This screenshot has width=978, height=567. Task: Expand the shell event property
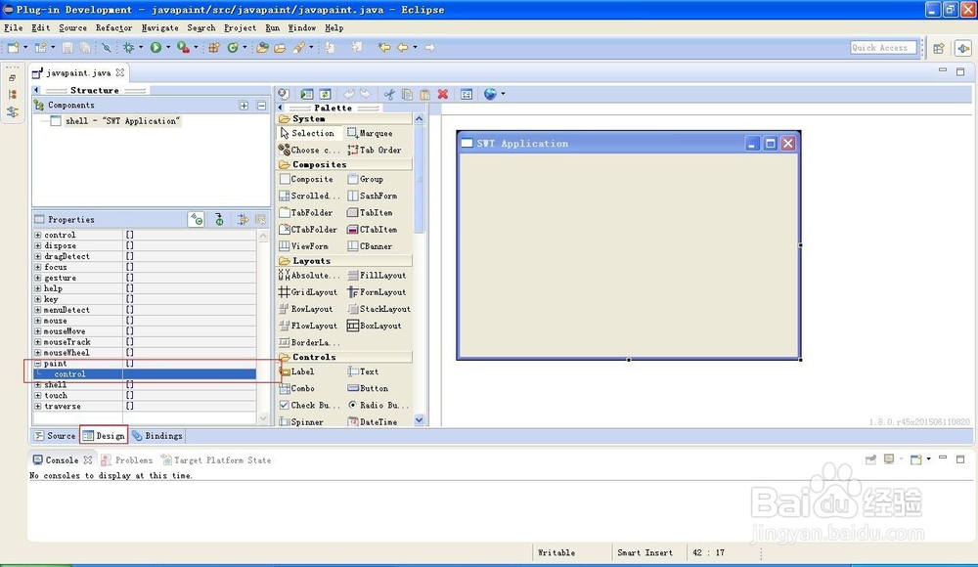(38, 385)
